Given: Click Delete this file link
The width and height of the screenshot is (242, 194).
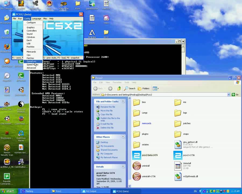Looking at the screenshot, I should [107, 128].
